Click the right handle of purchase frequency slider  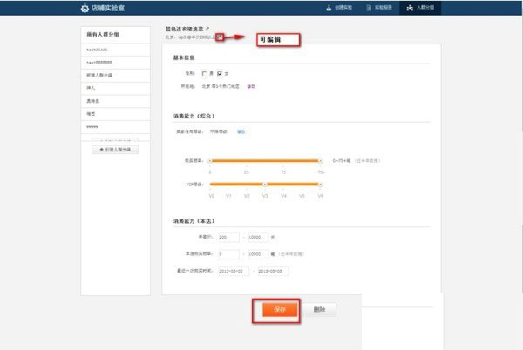[320, 161]
